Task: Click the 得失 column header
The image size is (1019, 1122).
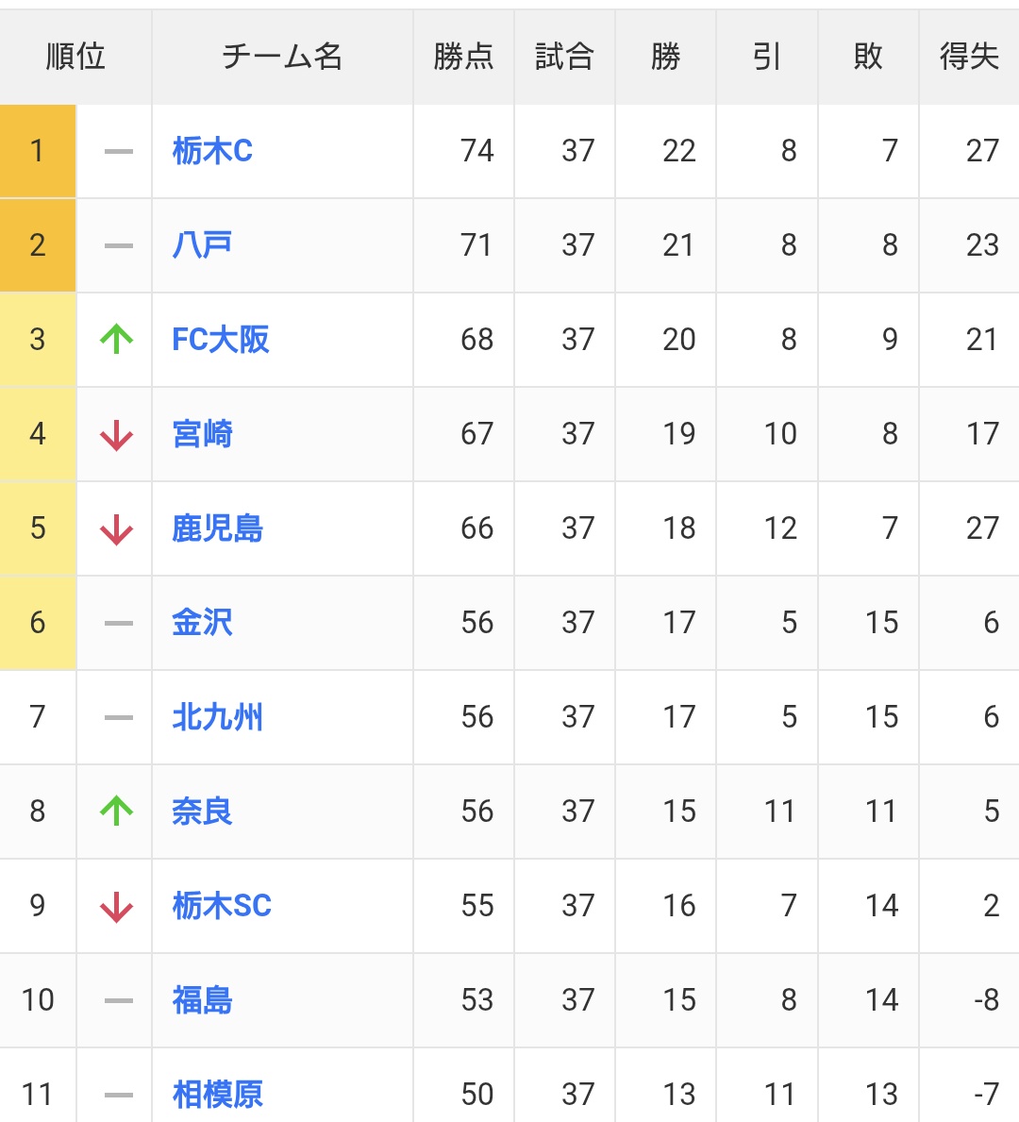Action: (x=969, y=57)
